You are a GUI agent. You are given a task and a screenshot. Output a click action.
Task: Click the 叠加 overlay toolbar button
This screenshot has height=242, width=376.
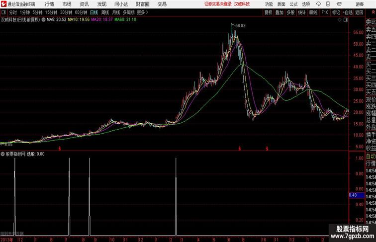pos(280,12)
